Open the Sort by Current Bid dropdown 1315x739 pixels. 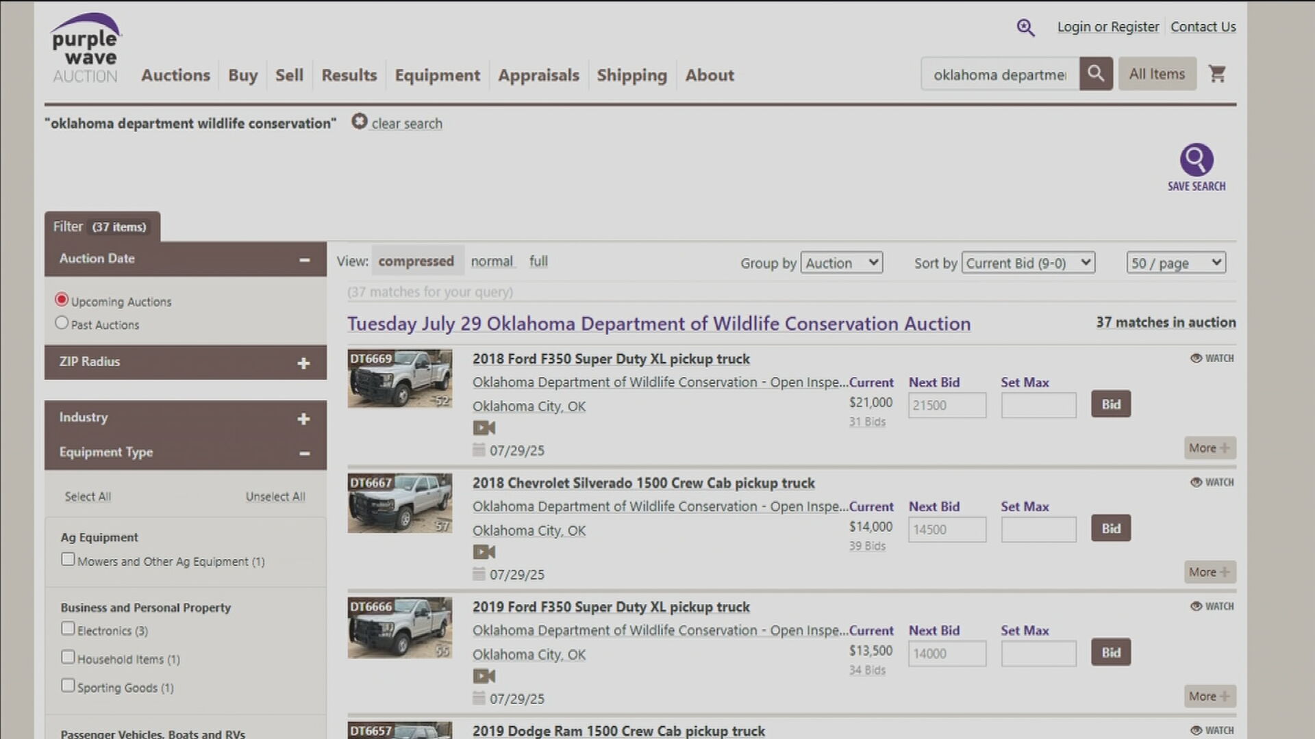[x=1028, y=263]
